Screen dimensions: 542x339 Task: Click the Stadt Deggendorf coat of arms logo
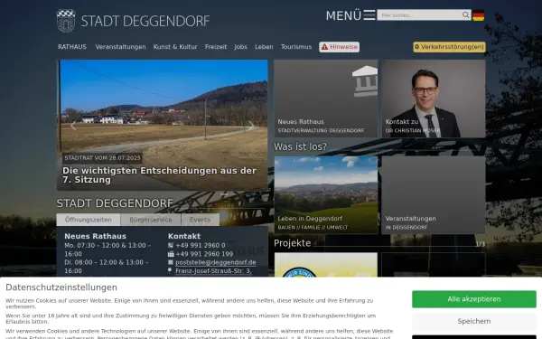coord(66,21)
